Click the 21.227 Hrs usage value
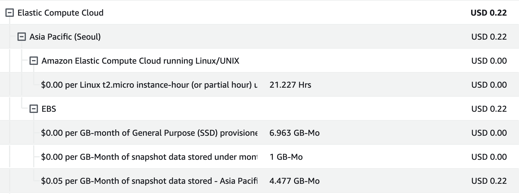Screen dimensions: 519x194 coord(290,85)
